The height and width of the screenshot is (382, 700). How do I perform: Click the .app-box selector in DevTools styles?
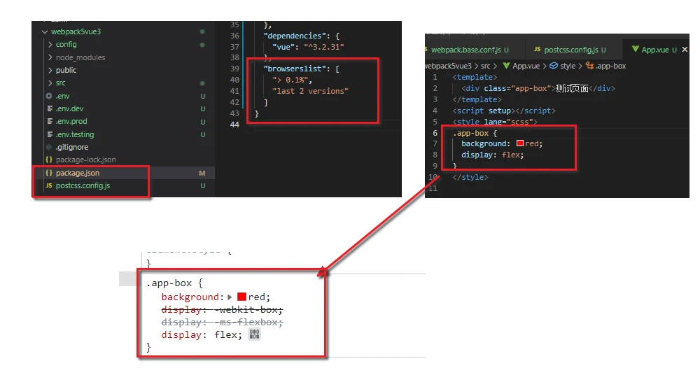point(171,283)
